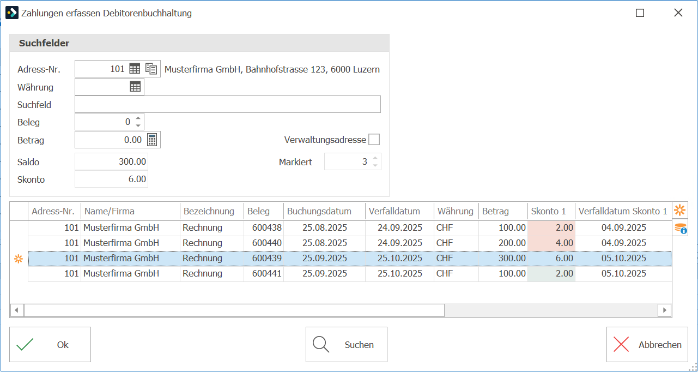Viewport: 698px width, 372px height.
Task: Select invoice row with Beleg 600440
Action: click(350, 243)
